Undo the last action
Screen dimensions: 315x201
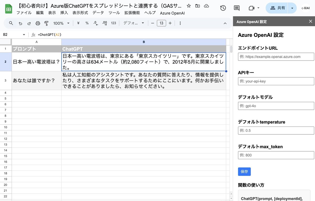point(20,23)
